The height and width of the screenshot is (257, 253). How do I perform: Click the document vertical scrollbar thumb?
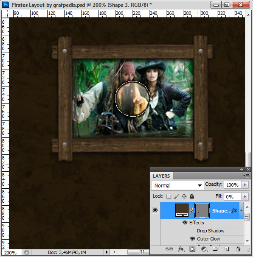tap(248, 159)
